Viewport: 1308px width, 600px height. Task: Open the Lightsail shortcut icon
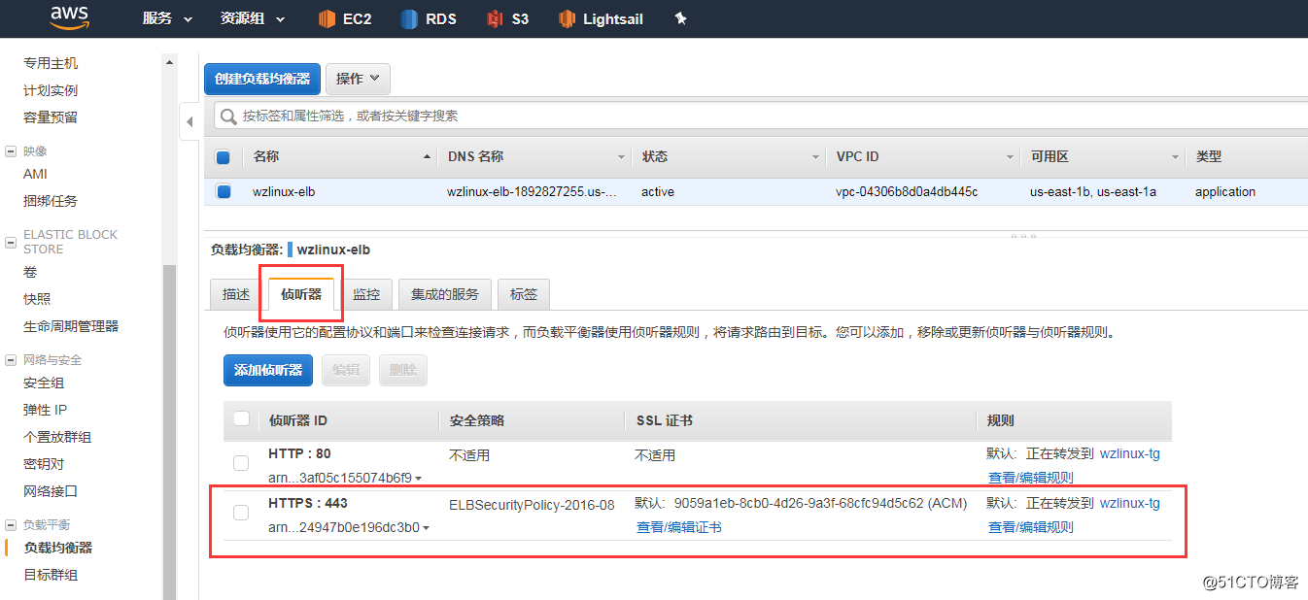567,18
